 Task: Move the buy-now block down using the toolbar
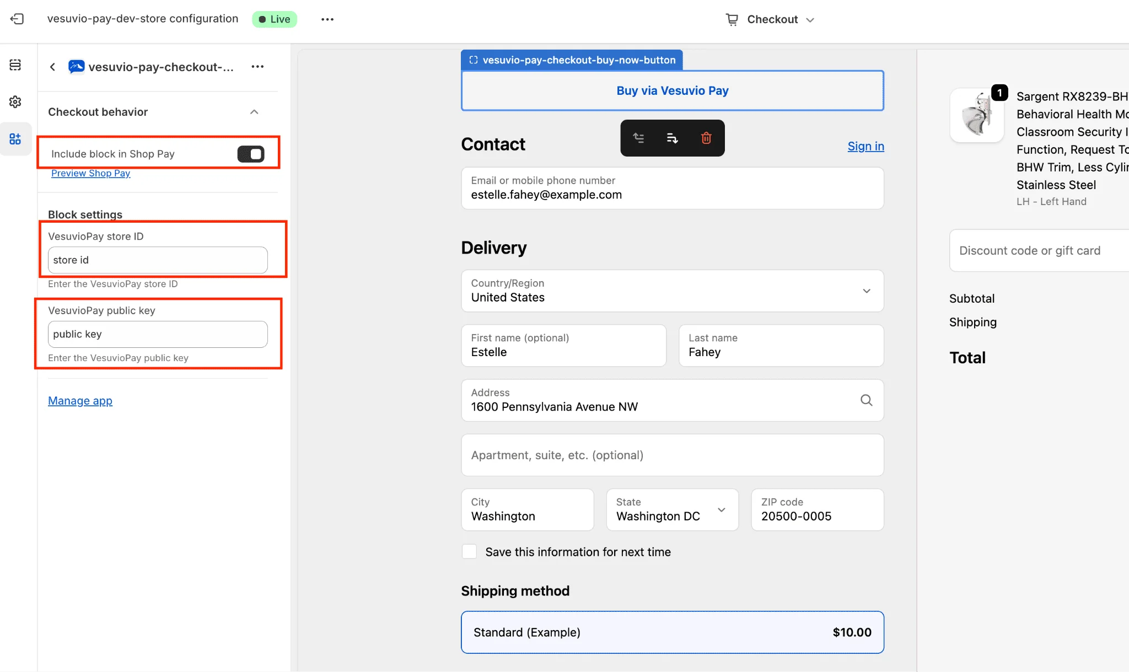(x=672, y=138)
